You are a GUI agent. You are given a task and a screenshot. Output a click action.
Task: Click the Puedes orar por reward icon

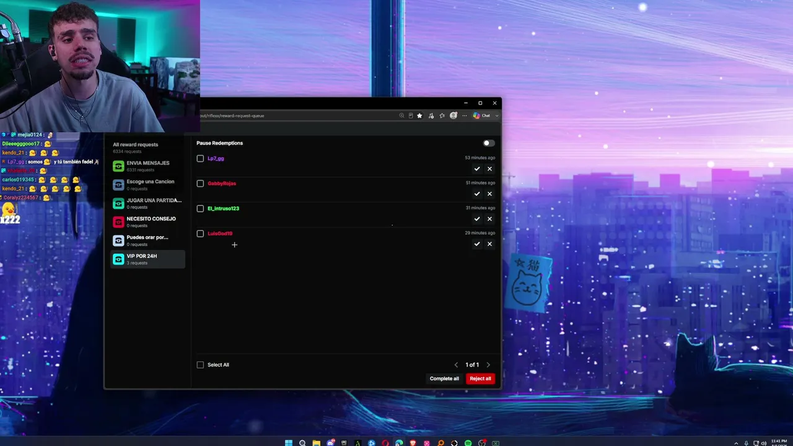tap(118, 240)
